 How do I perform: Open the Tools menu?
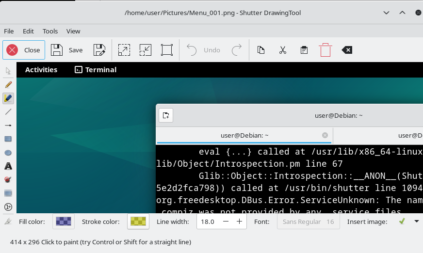pos(50,31)
